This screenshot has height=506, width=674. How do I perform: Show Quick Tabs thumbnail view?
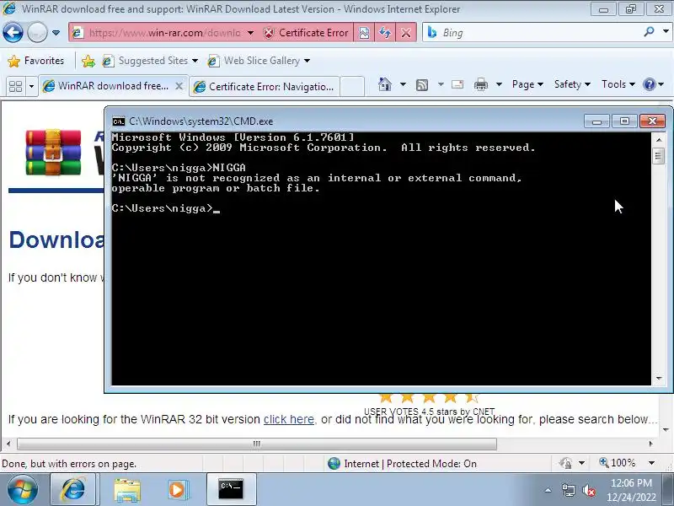(x=16, y=86)
